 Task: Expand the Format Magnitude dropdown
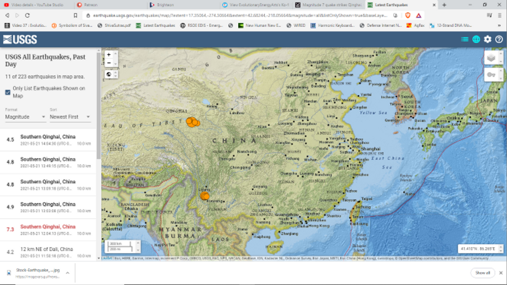(x=25, y=117)
